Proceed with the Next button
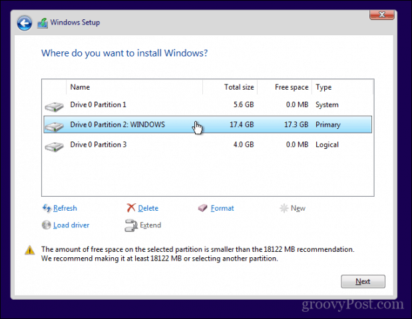 tap(363, 282)
